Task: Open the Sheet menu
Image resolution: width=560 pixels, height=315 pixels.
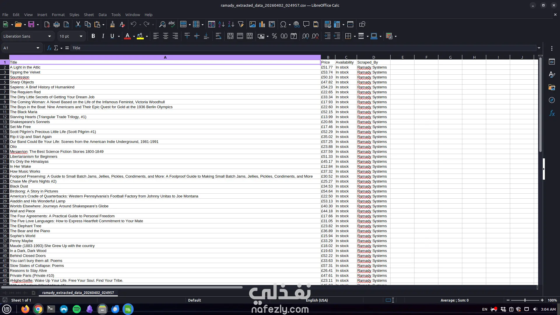Action: point(89,15)
